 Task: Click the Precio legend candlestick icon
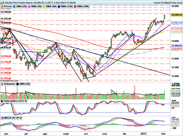[2, 6]
